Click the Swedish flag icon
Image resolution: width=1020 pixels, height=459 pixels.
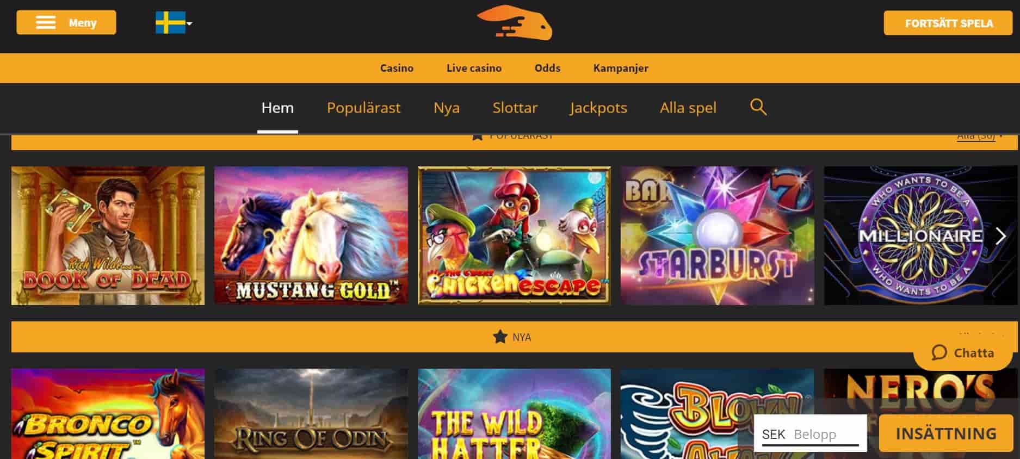click(x=170, y=23)
